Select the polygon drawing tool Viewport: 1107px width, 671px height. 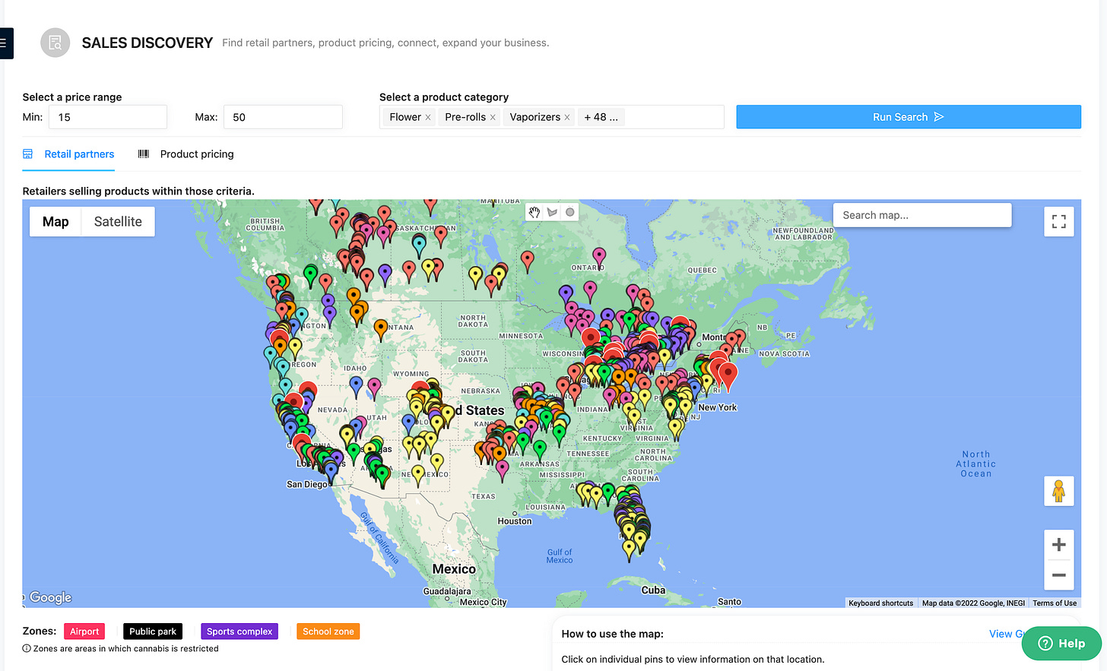coord(552,213)
